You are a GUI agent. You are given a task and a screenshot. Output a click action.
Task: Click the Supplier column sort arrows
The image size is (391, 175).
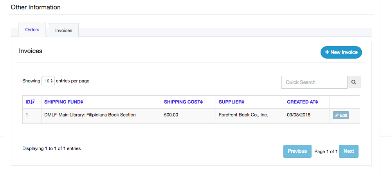point(243,102)
